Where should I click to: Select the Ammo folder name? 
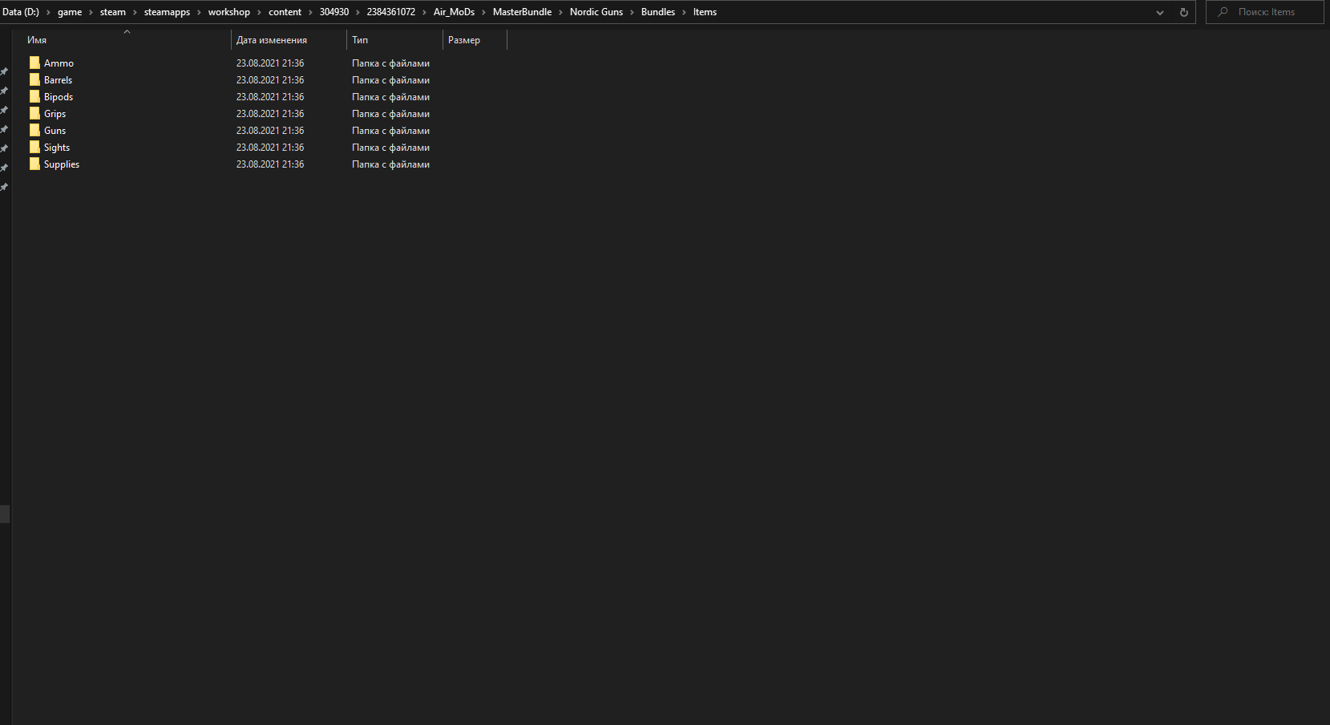click(59, 63)
